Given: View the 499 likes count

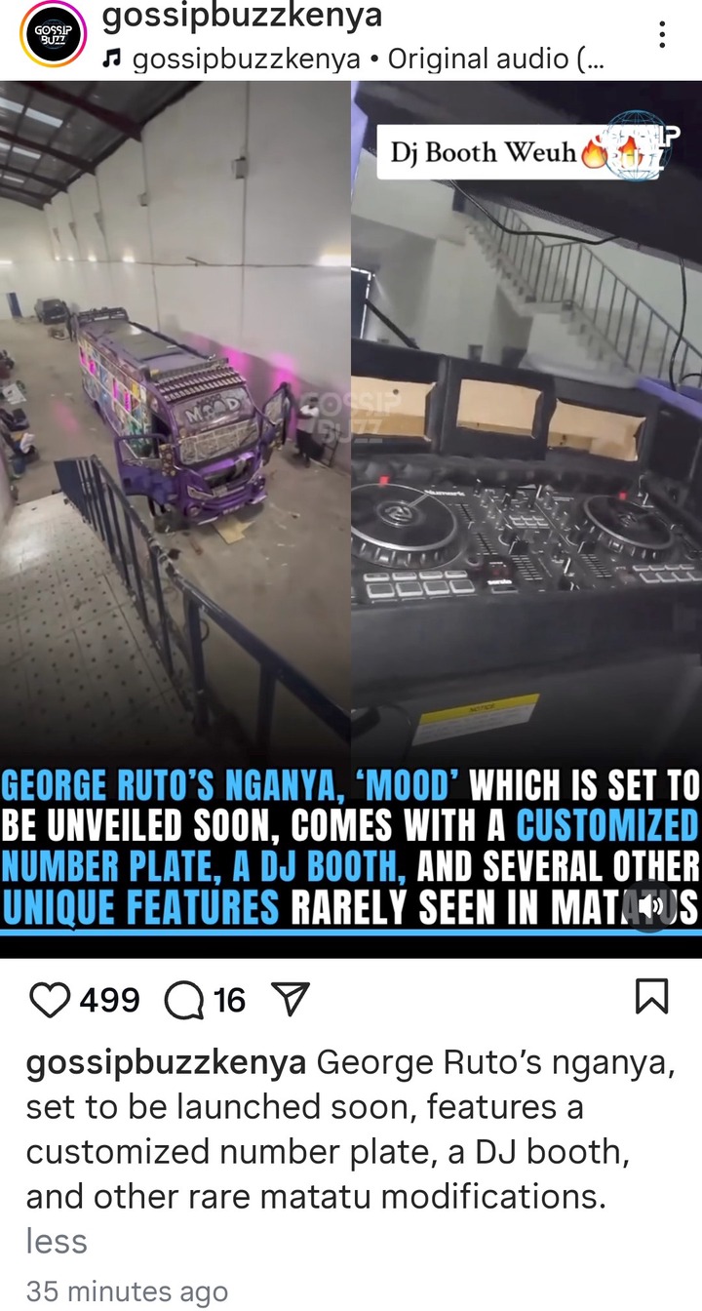Looking at the screenshot, I should [x=109, y=1000].
